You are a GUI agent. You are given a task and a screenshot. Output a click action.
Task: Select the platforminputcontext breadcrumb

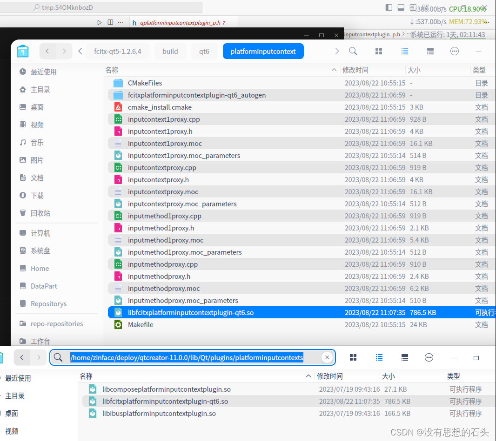pos(263,52)
